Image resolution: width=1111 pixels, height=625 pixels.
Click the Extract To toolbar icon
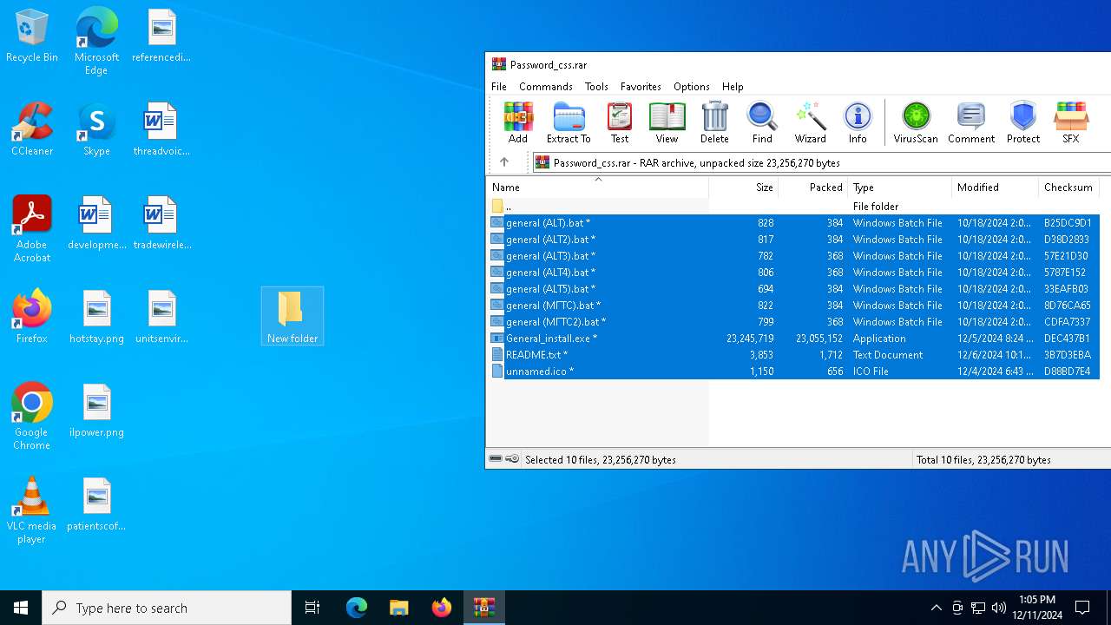569,122
